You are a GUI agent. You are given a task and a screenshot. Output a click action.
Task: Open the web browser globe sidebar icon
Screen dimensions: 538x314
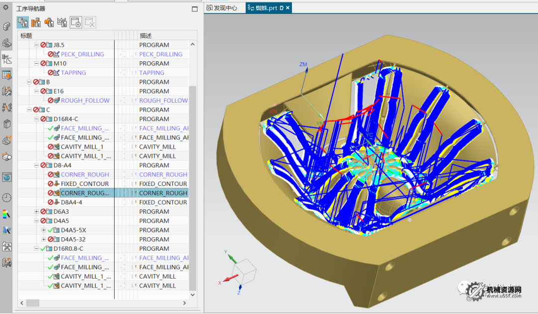(x=7, y=177)
